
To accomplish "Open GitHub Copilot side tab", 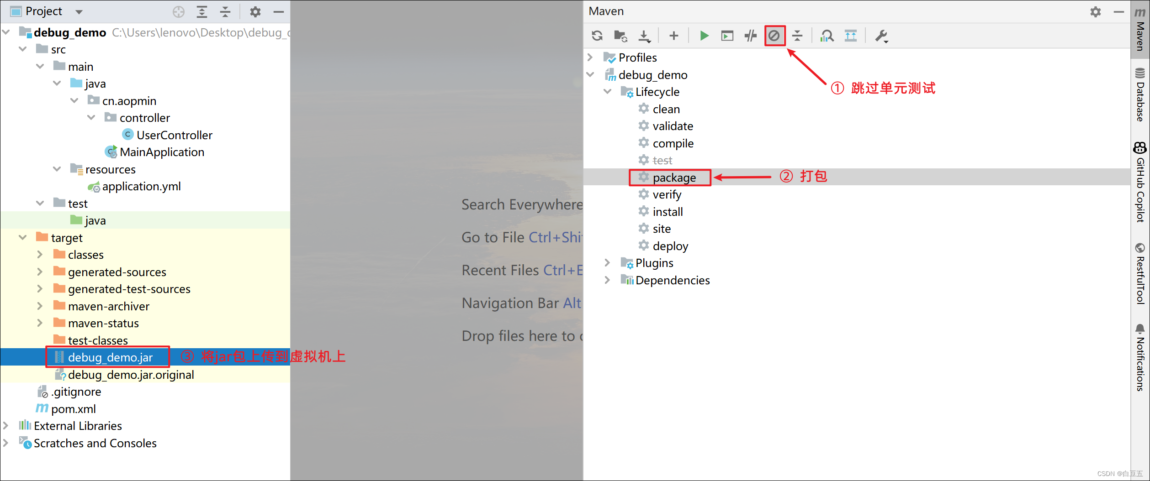I will pyautogui.click(x=1140, y=182).
